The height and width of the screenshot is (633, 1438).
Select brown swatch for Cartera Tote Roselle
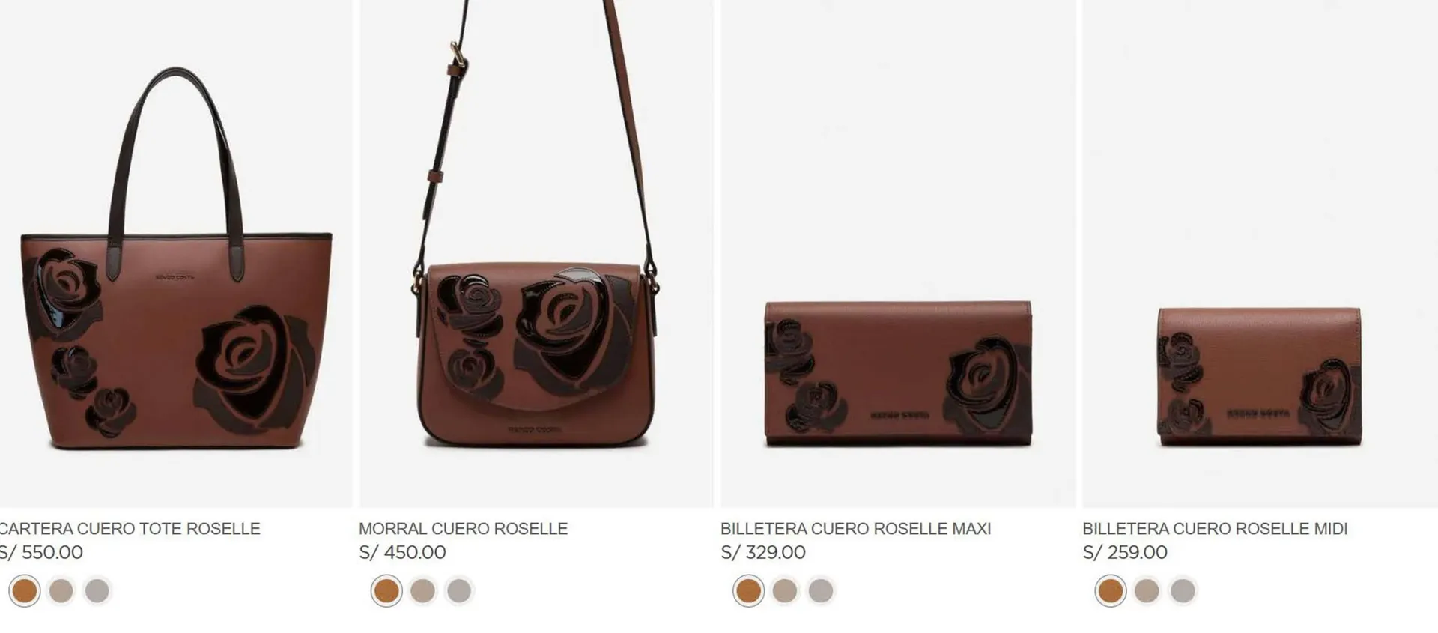click(x=25, y=591)
